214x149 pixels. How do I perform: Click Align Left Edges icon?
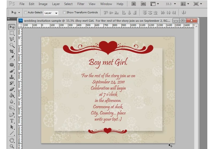(124, 13)
